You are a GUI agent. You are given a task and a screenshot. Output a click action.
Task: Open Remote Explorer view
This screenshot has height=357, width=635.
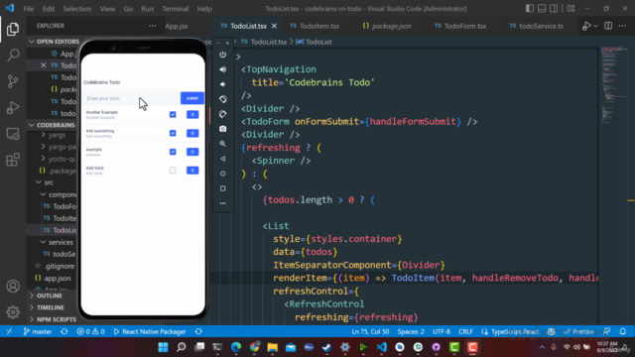click(x=13, y=134)
